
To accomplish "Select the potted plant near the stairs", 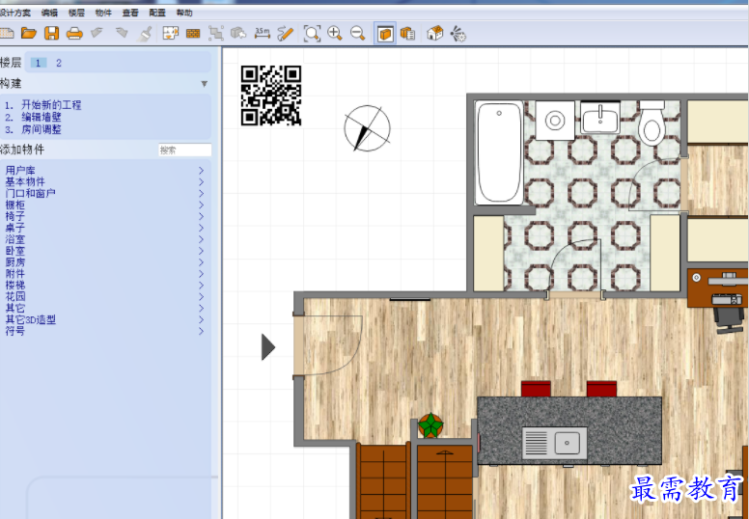I will coord(430,425).
